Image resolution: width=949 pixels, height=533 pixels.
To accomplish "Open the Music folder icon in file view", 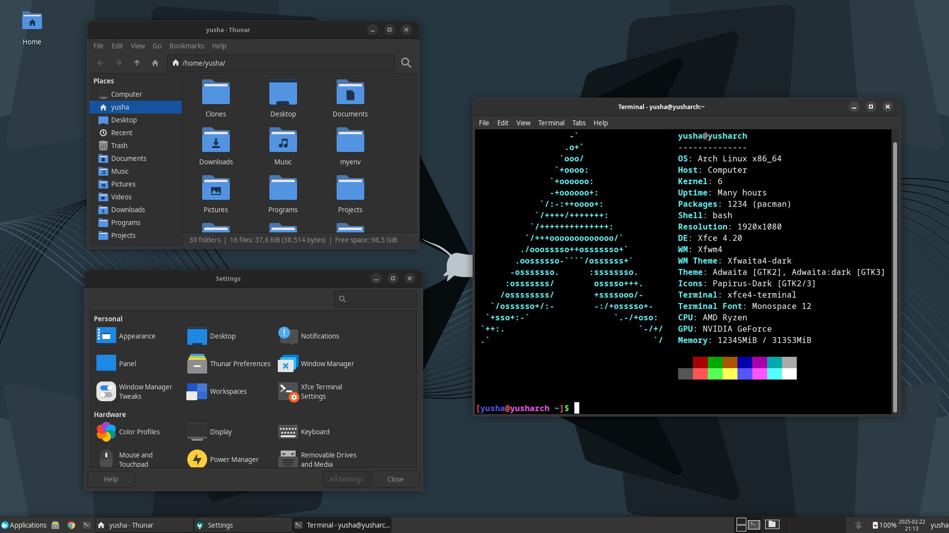I will pos(283,146).
